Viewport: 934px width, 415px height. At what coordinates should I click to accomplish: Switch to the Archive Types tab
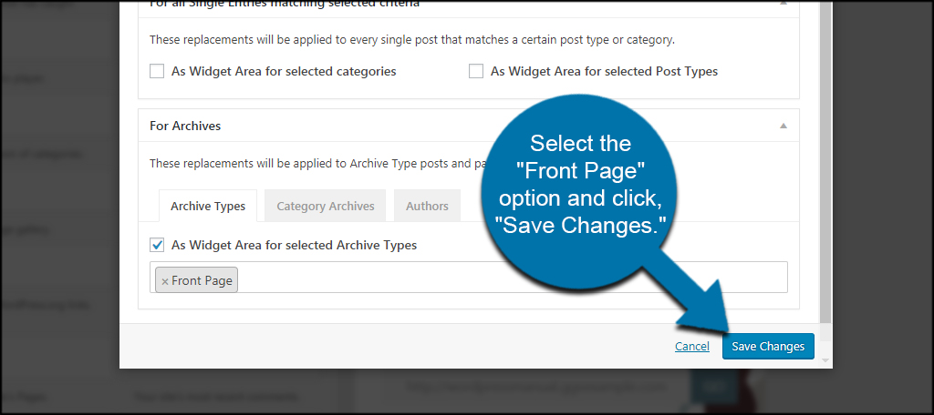click(208, 206)
